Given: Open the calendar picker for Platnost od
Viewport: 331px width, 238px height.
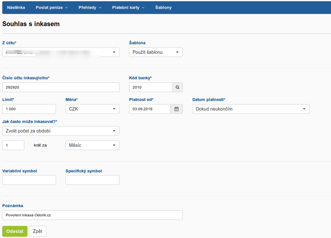Looking at the screenshot, I should 176,109.
